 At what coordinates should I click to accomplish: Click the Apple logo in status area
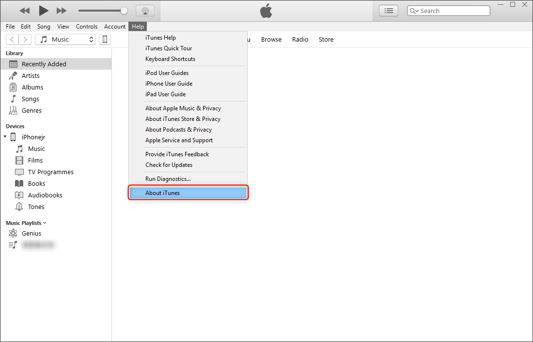pos(266,11)
